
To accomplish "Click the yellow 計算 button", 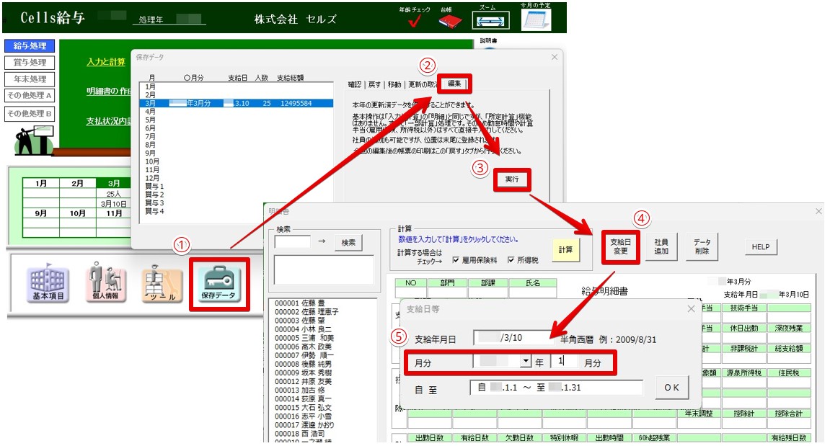I will coord(565,250).
